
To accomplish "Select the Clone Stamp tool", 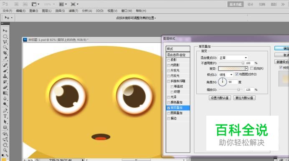I will pyautogui.click(x=5, y=76).
